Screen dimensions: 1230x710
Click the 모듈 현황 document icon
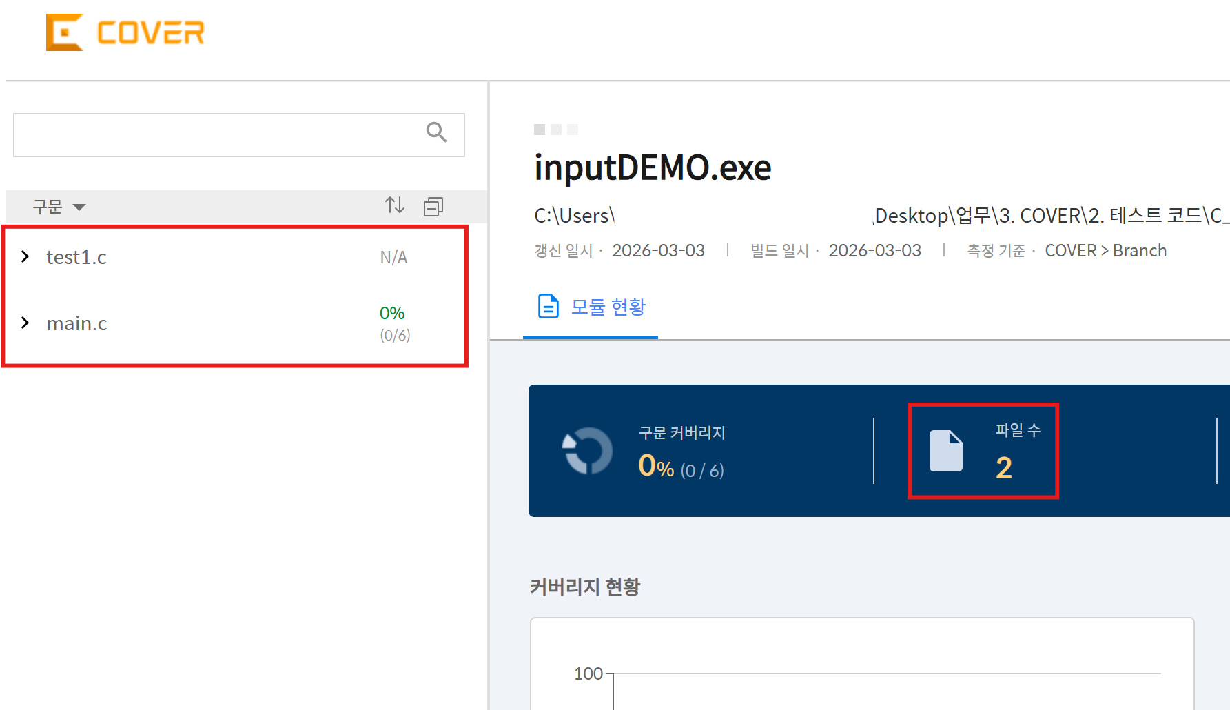click(x=548, y=306)
